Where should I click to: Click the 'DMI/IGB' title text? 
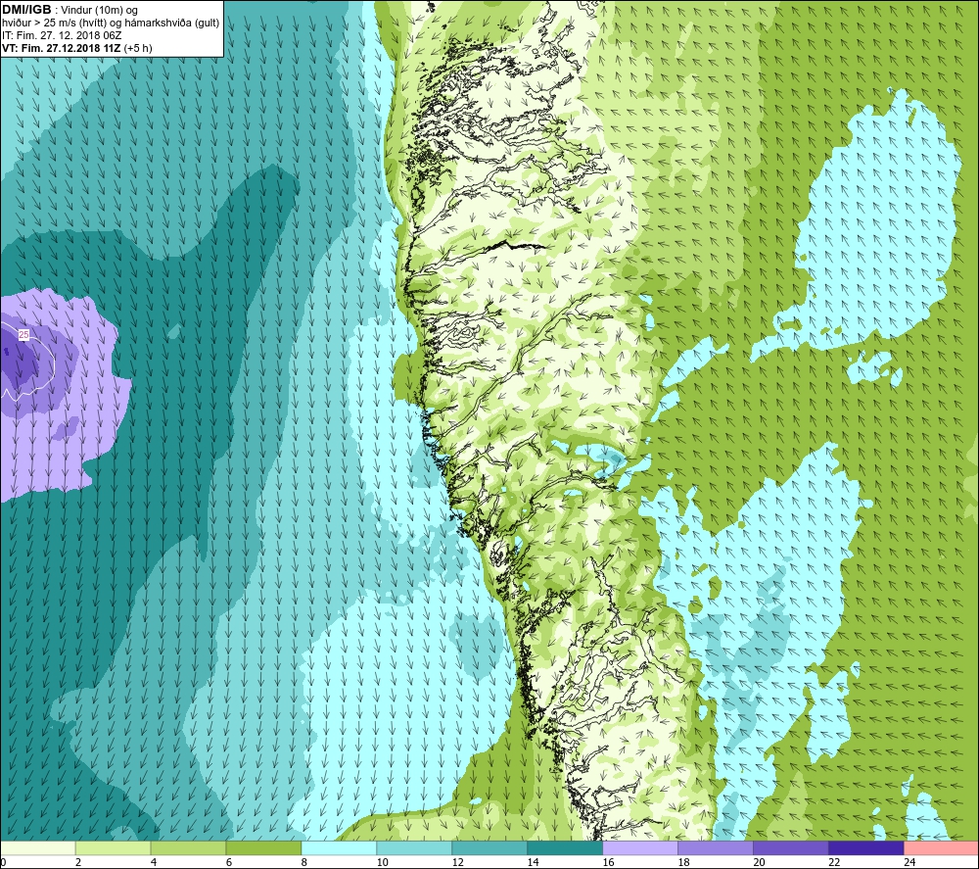[26, 10]
